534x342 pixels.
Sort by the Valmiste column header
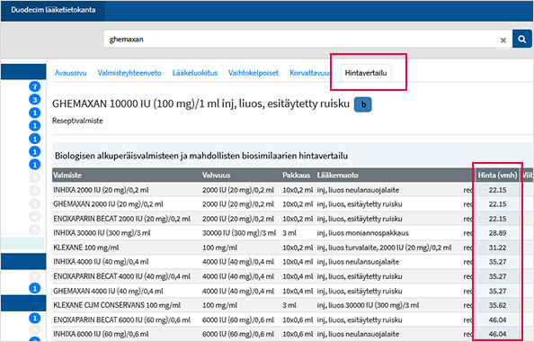[67, 175]
